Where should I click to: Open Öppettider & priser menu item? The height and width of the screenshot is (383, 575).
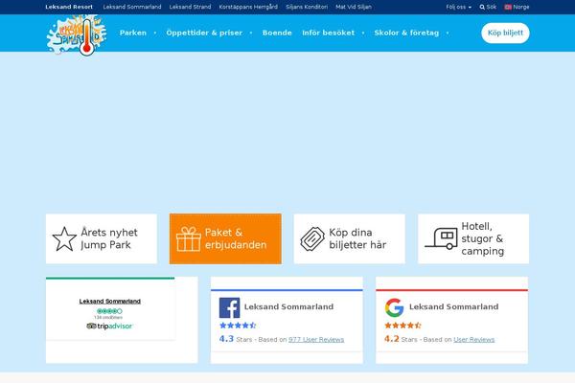click(x=204, y=33)
